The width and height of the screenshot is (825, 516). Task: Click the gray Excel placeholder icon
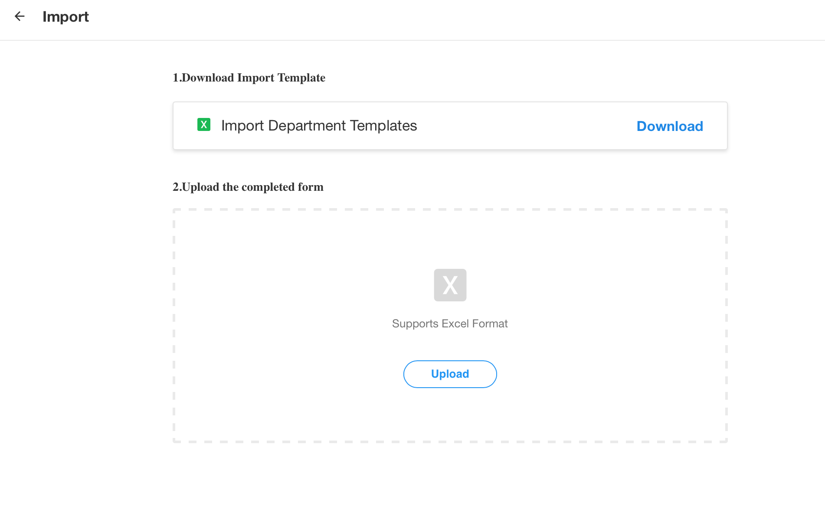tap(450, 285)
